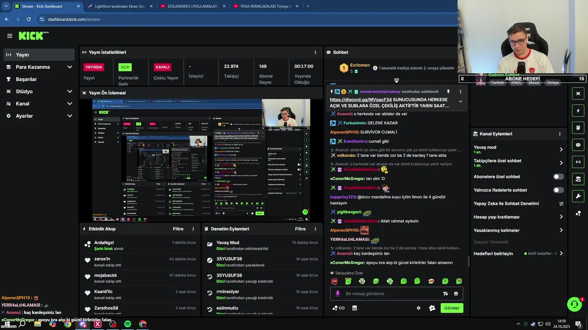Expand the gift leaderboard arrow under Exriomen
The image size is (588, 330).
[x=396, y=81]
